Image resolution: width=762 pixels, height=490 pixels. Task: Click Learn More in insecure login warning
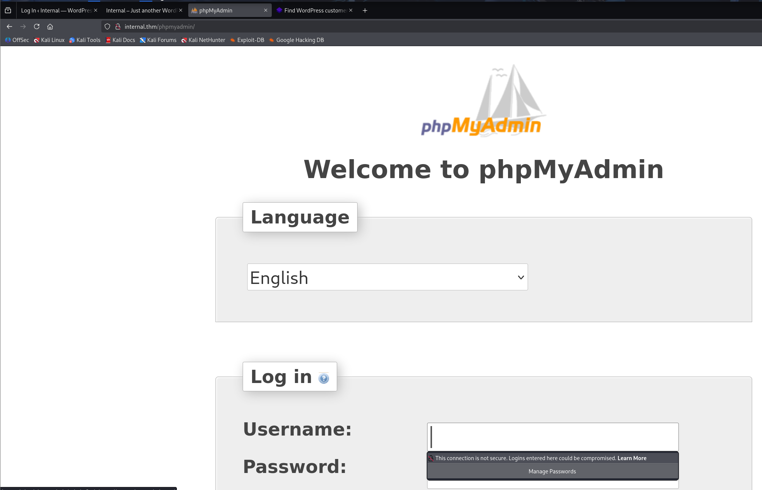pyautogui.click(x=632, y=458)
